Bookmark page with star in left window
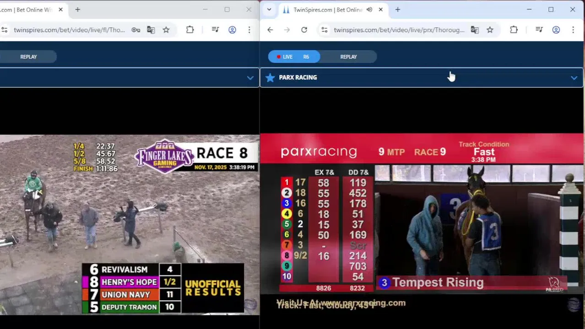Image resolution: width=585 pixels, height=329 pixels. click(x=166, y=30)
